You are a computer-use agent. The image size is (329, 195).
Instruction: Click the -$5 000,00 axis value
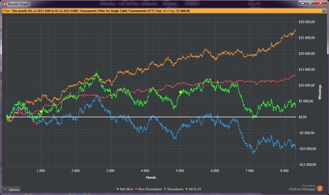click(x=306, y=133)
